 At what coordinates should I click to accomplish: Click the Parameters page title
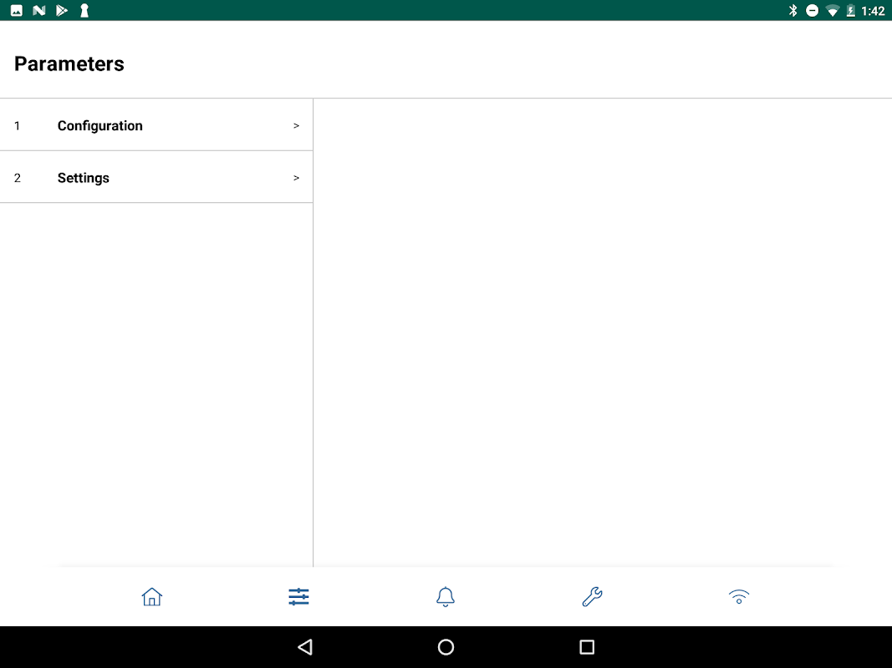[69, 63]
